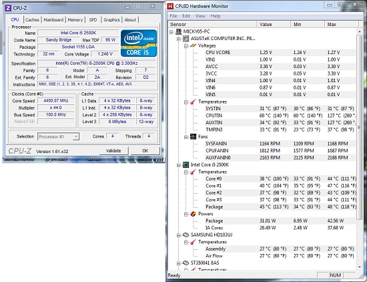
Task: Collapse the Fans group
Action: (186, 137)
